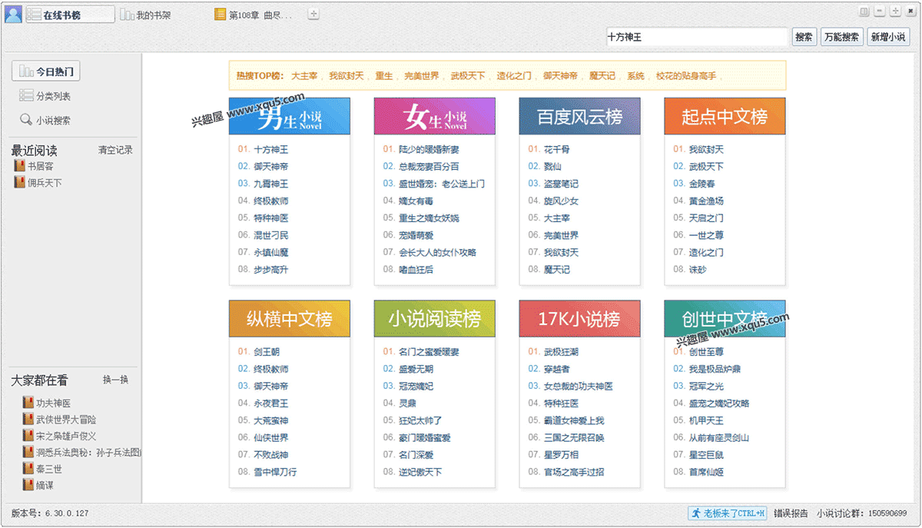Click 换一换 to refresh recommendations
The height and width of the screenshot is (528, 922).
115,380
